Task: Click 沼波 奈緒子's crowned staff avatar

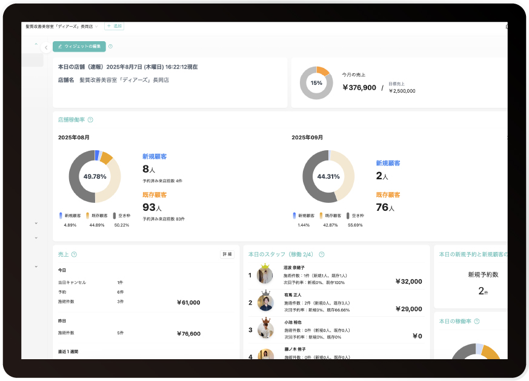Action: (265, 275)
